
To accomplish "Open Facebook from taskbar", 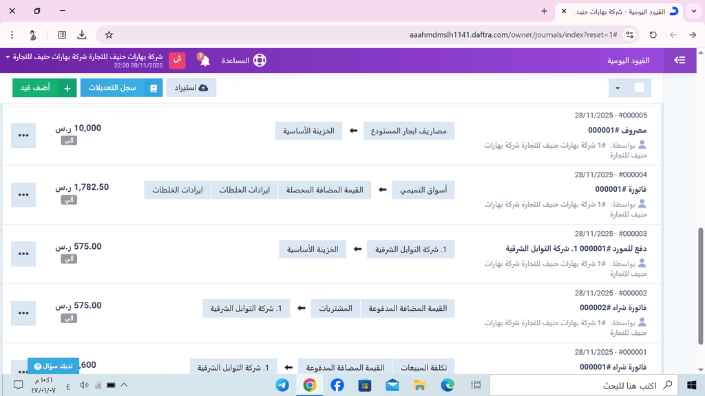I will pos(337,385).
